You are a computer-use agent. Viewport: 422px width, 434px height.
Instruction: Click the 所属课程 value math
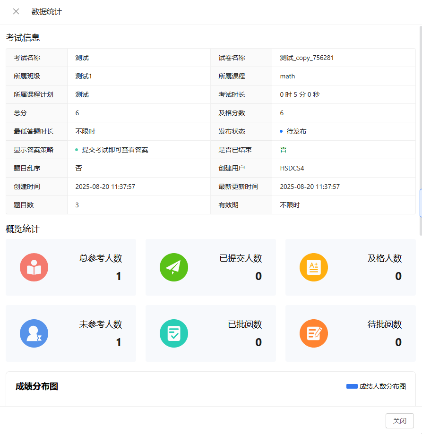[x=287, y=76]
